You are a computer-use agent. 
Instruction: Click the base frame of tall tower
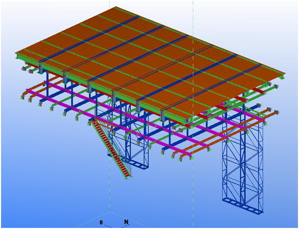[x=243, y=205]
